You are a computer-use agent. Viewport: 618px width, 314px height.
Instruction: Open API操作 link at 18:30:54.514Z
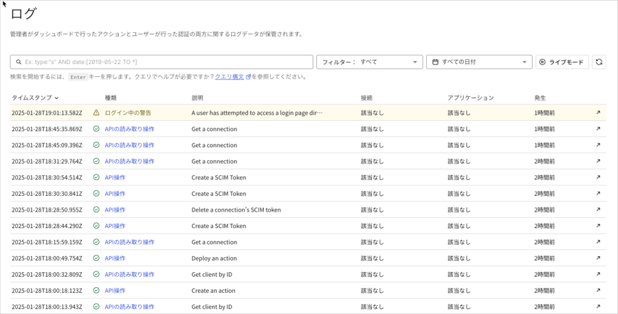115,177
